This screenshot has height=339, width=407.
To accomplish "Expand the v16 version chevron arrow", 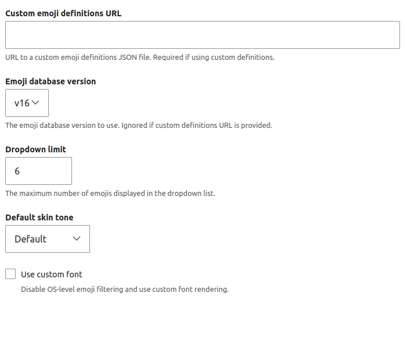I will pyautogui.click(x=35, y=103).
